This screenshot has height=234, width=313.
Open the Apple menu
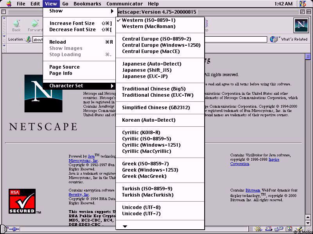coord(9,4)
